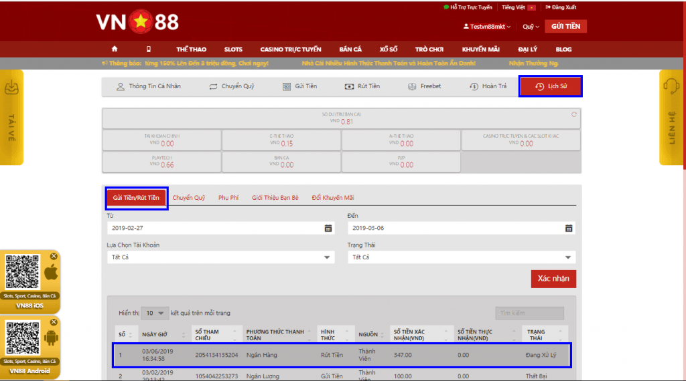Click the Tìm kiếm search field
This screenshot has width=686, height=381.
point(529,313)
